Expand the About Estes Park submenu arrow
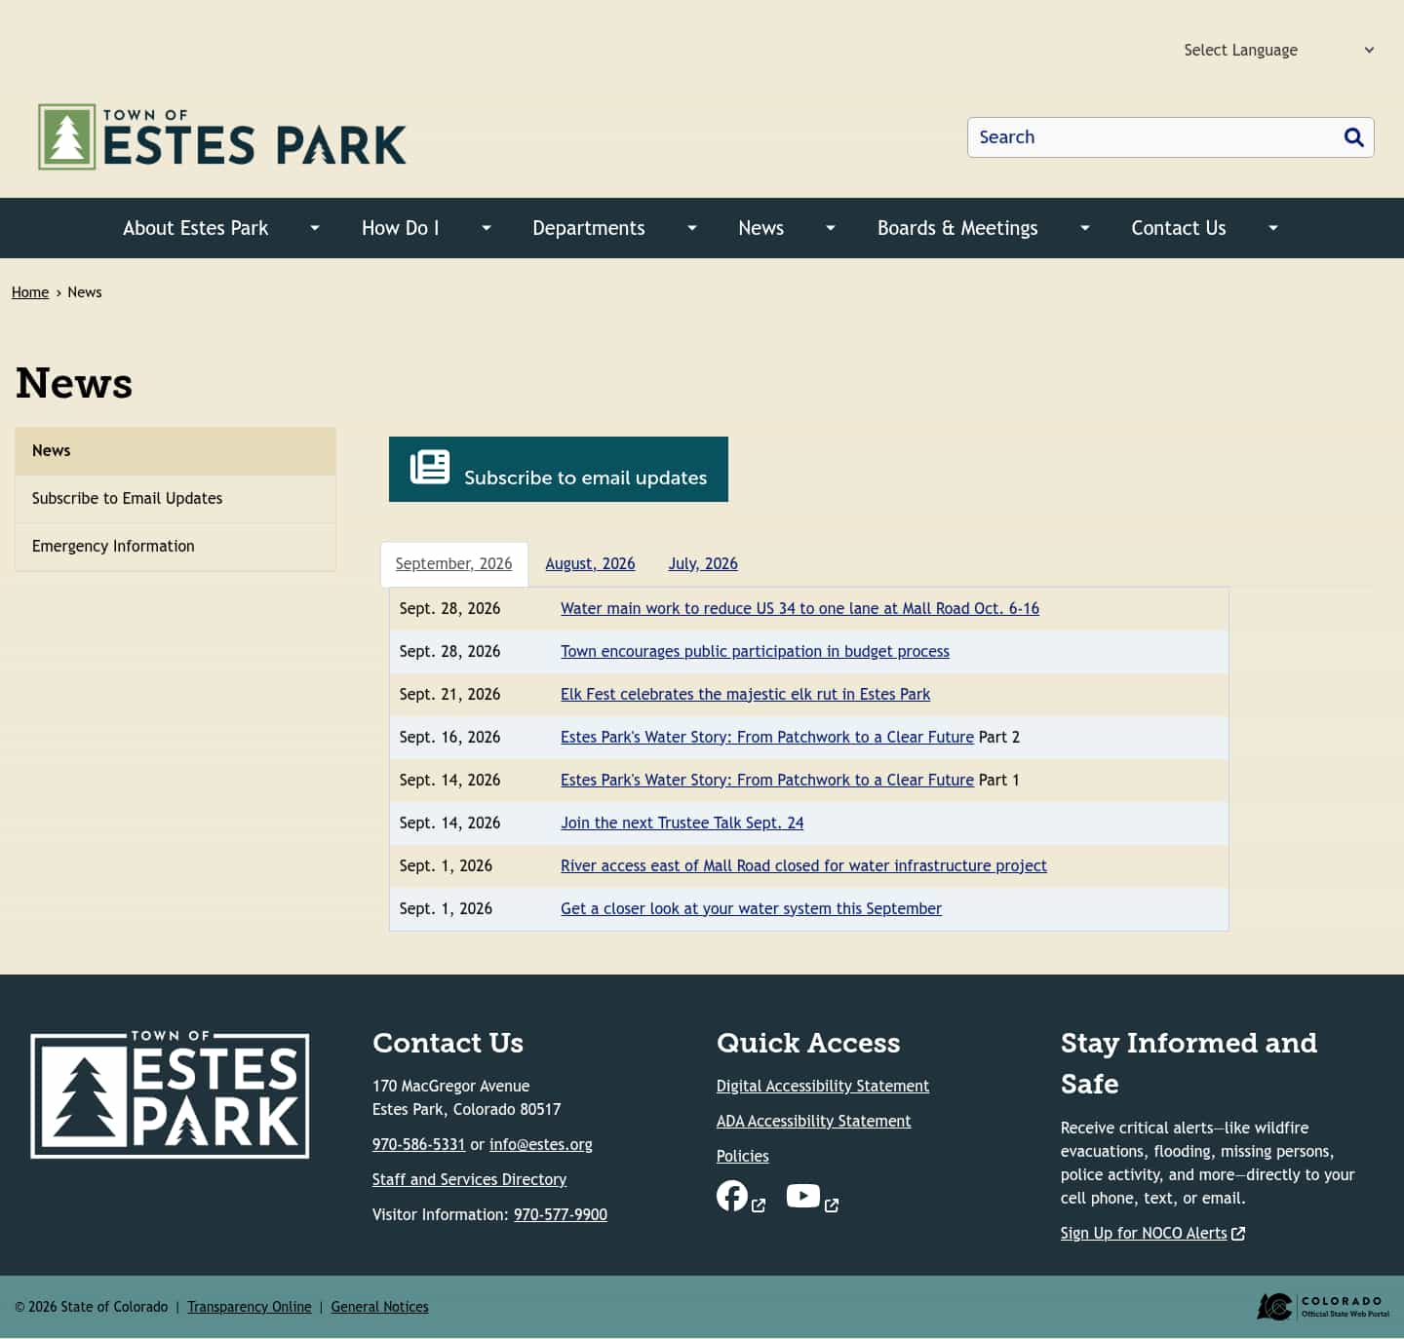1404x1339 pixels. tap(315, 228)
